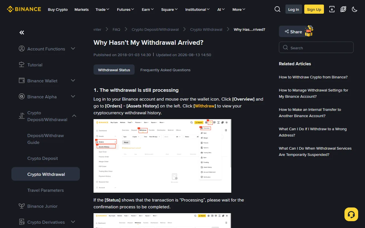The image size is (365, 228).
Task: Click the Log In button
Action: pyautogui.click(x=293, y=9)
